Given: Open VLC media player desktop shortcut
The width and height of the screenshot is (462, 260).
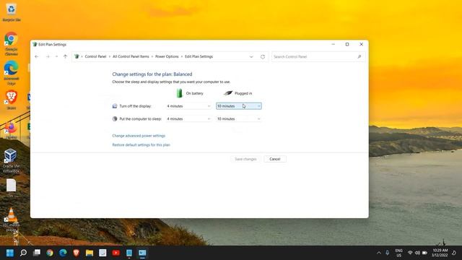Looking at the screenshot, I should pos(12,220).
